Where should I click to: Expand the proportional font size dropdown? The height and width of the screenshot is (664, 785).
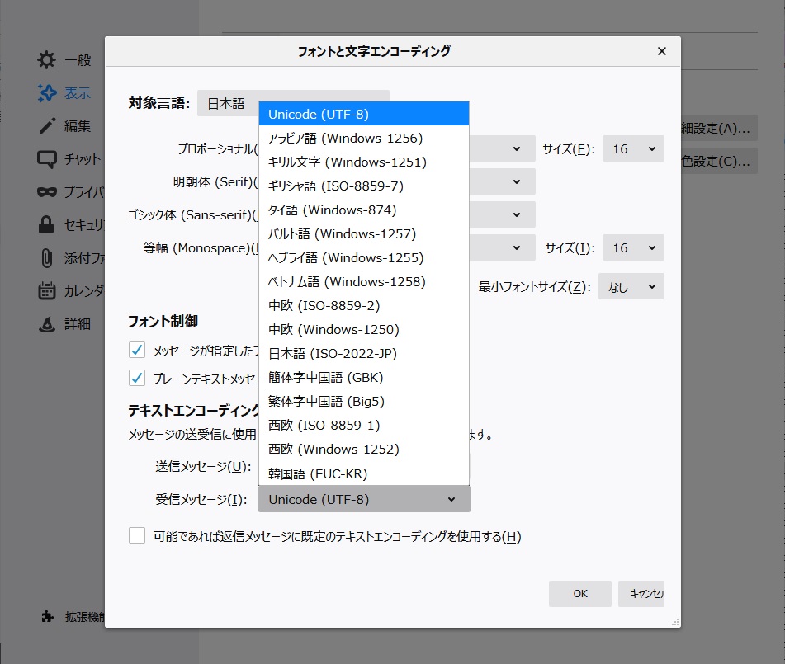633,149
